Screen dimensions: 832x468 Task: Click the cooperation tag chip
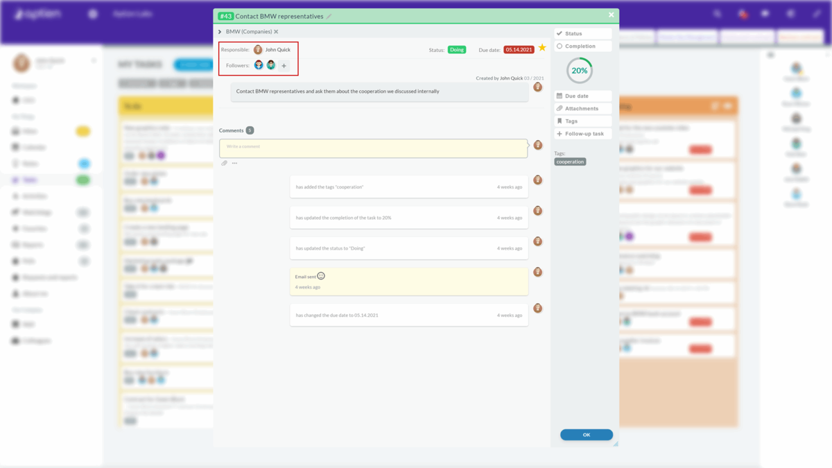point(570,162)
